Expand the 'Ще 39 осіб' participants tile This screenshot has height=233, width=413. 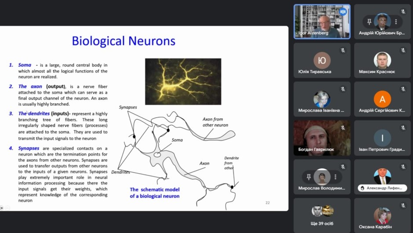tap(322, 215)
